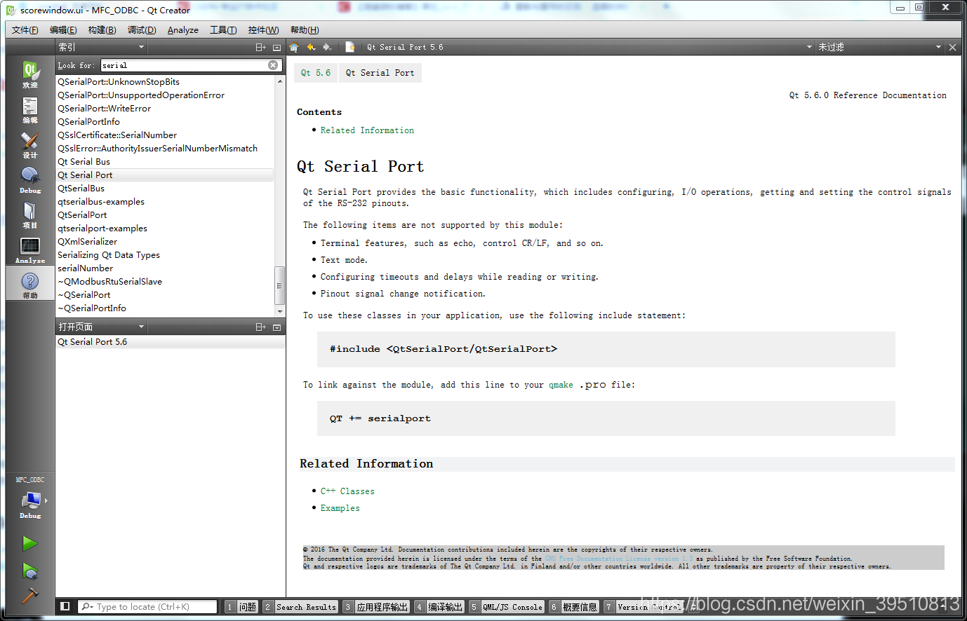Open 打开页面 panel type dropdown

tap(101, 327)
